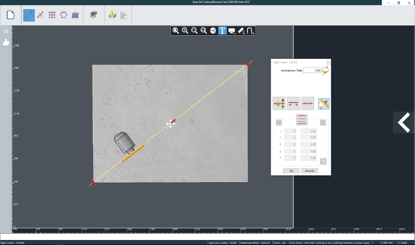Click the Ok button in the dialog
Image resolution: width=415 pixels, height=245 pixels.
291,171
